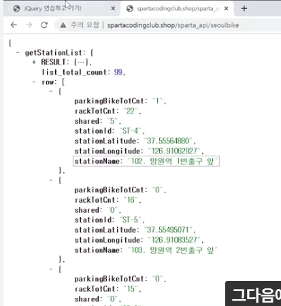Viewport: 281px width, 306px height.
Task: Click shared value "5"
Action: (x=112, y=121)
